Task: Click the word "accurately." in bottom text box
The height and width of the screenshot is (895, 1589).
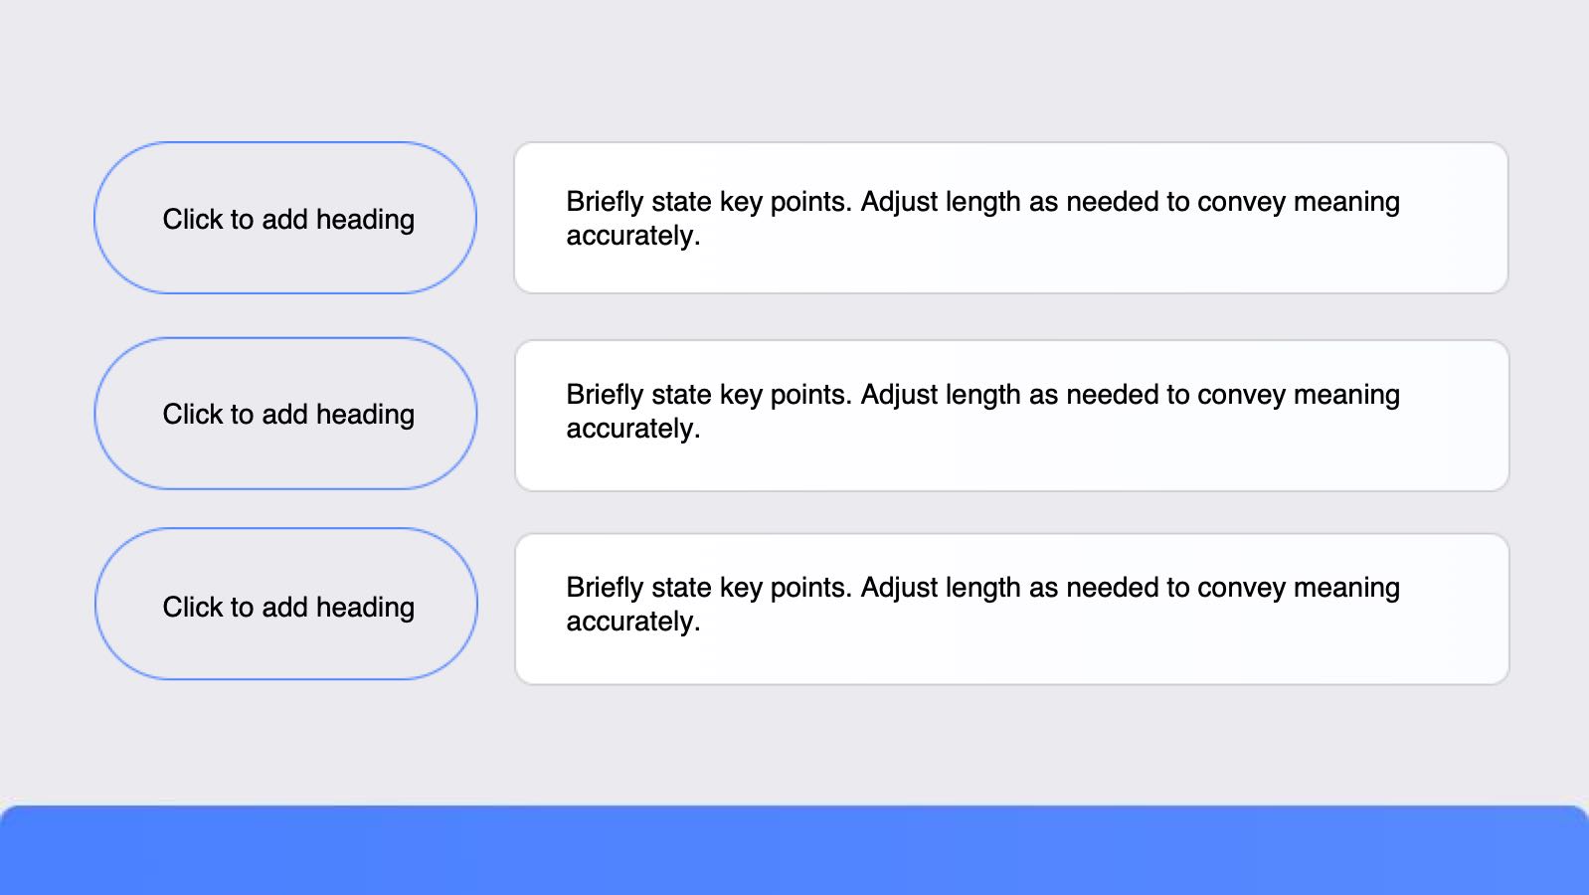Action: click(632, 622)
